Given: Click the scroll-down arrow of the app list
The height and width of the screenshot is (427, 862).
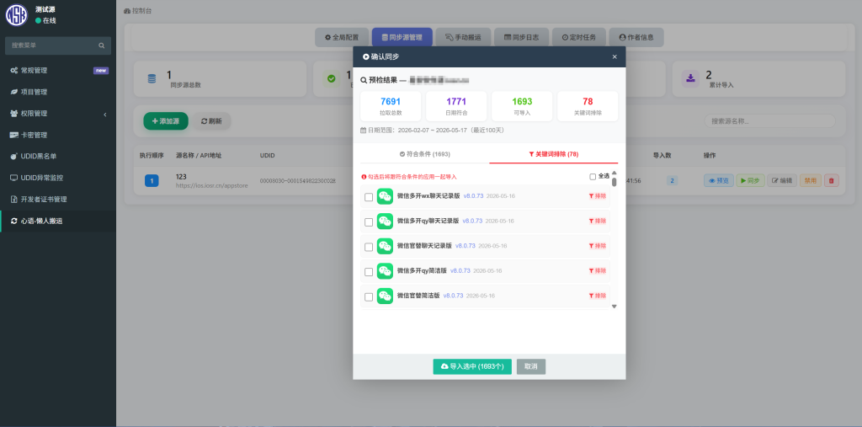Looking at the screenshot, I should [x=614, y=307].
